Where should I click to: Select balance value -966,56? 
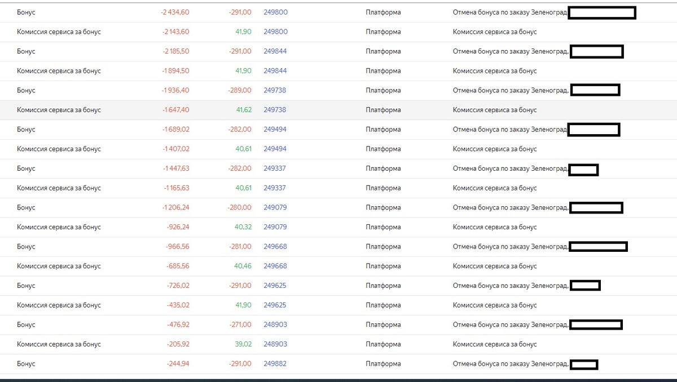tap(178, 247)
